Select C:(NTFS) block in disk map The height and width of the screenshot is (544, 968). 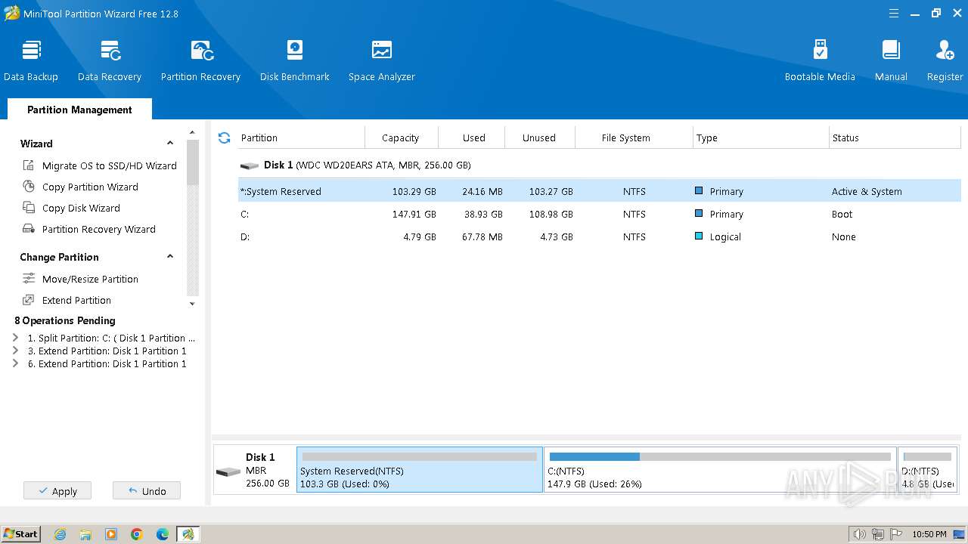coord(720,470)
